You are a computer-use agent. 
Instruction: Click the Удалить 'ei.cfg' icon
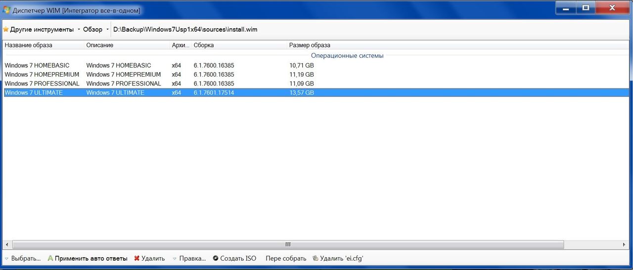[x=316, y=259]
